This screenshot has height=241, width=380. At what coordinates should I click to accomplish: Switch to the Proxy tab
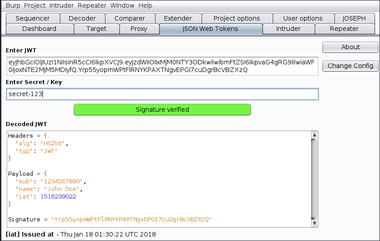(139, 29)
